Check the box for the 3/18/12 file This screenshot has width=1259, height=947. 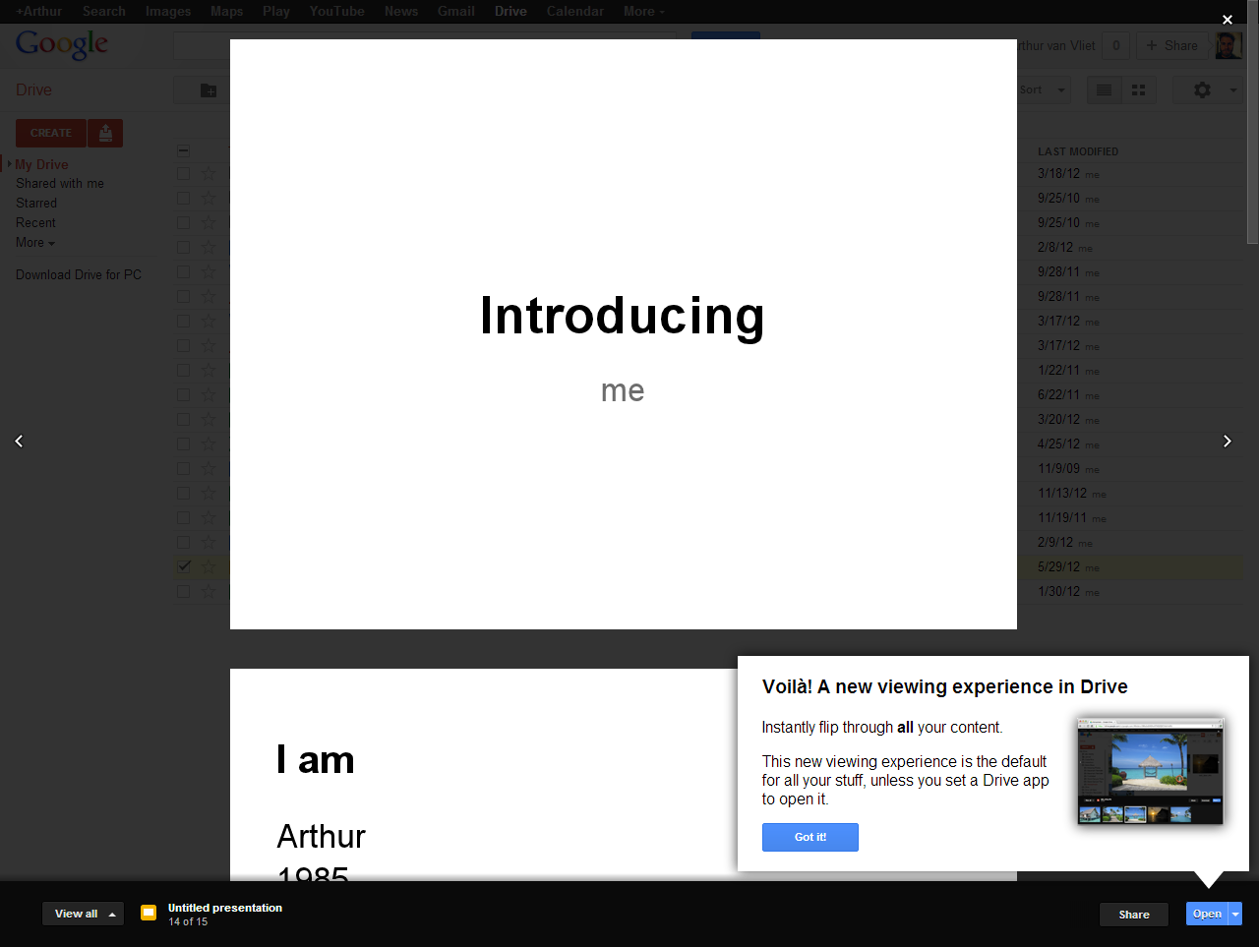tap(184, 173)
